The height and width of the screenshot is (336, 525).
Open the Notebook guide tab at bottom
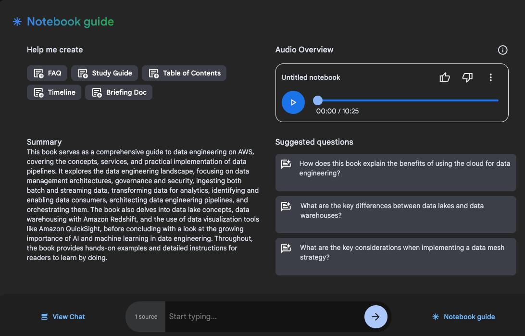[464, 317]
